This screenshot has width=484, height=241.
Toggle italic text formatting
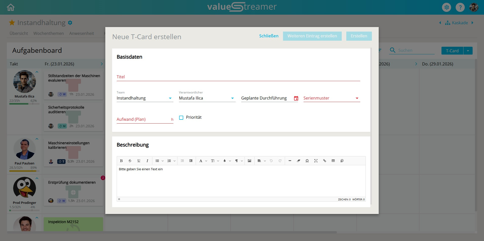pyautogui.click(x=147, y=161)
